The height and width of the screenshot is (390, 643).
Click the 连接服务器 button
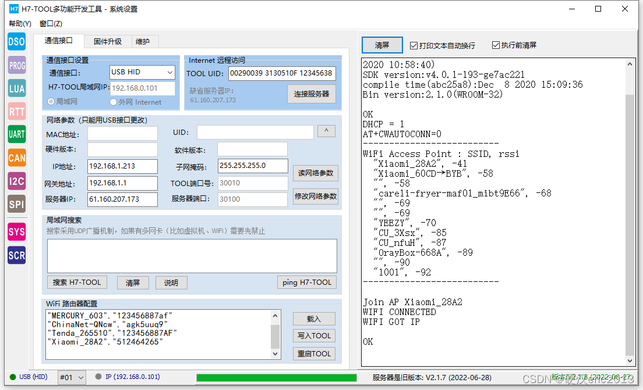coord(312,94)
